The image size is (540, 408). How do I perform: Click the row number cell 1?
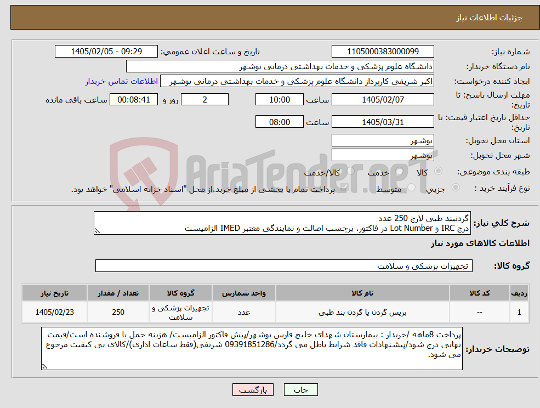coord(519,312)
